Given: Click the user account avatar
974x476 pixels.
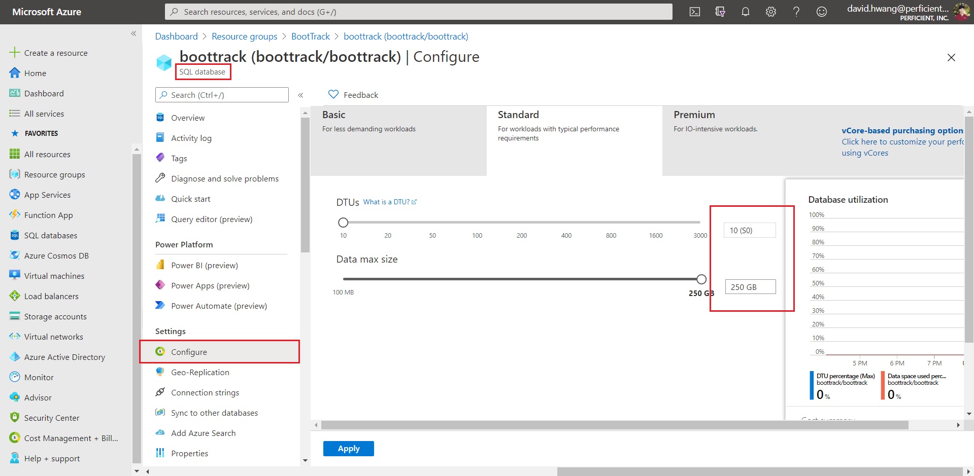Looking at the screenshot, I should [961, 12].
